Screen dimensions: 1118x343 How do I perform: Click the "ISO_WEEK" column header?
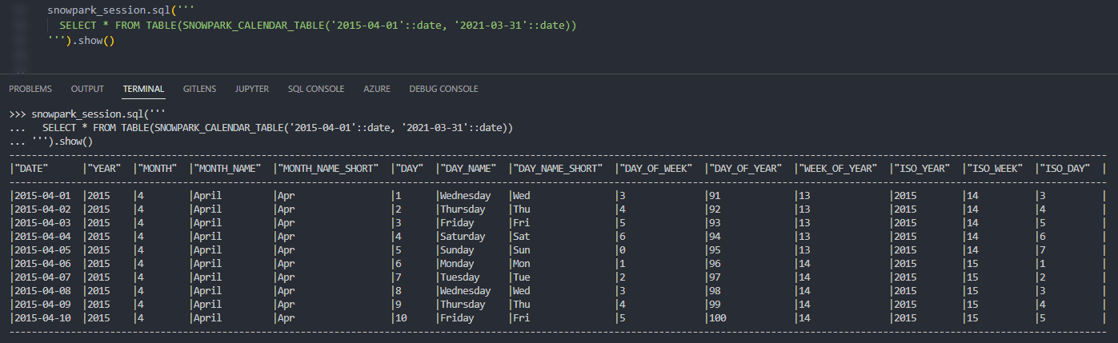[994, 168]
